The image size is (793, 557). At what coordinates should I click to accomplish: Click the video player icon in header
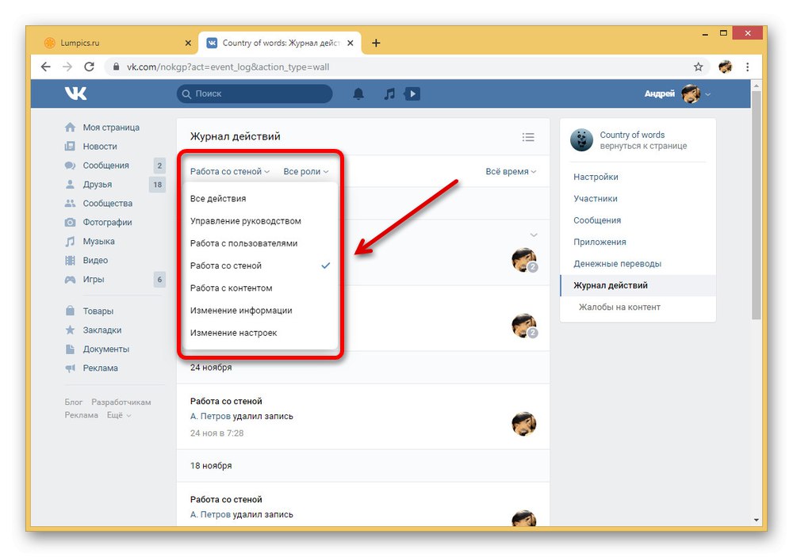(x=412, y=93)
